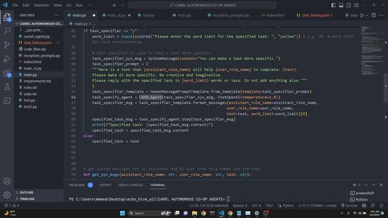Open the Run menu
Viewport: 388px width, 218px height.
click(x=79, y=5)
